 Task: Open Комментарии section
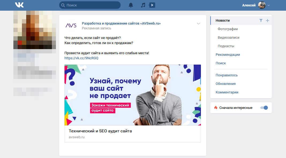[x=227, y=92]
